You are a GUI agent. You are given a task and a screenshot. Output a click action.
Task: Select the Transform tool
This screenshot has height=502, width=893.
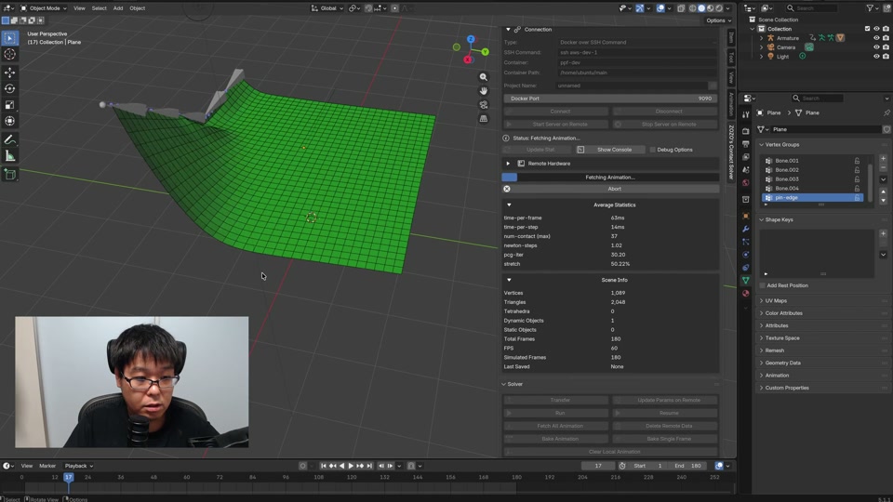tap(9, 121)
